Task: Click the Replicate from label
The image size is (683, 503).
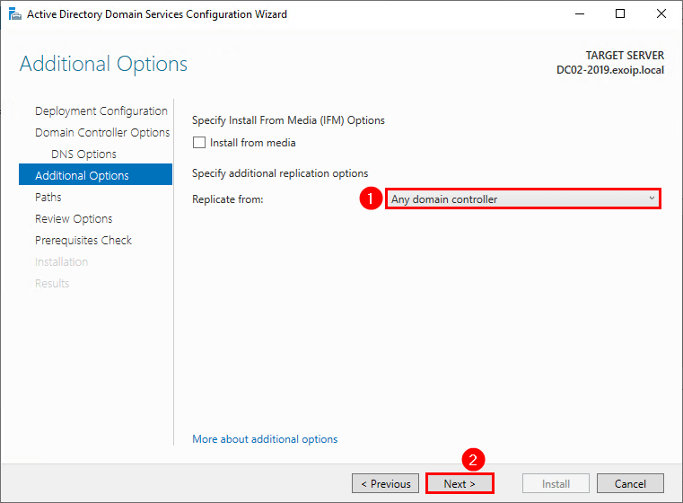Action: [228, 199]
